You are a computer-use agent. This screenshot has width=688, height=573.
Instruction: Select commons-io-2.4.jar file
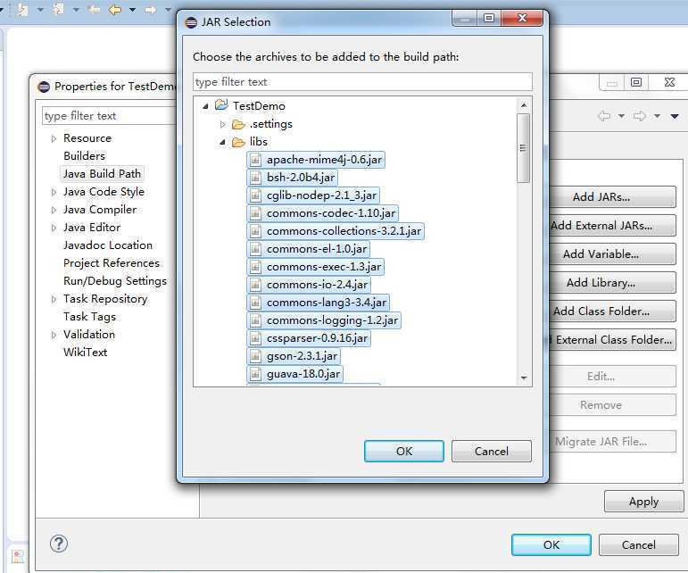(x=309, y=285)
